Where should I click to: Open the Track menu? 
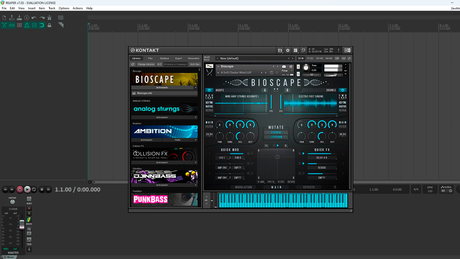point(52,8)
